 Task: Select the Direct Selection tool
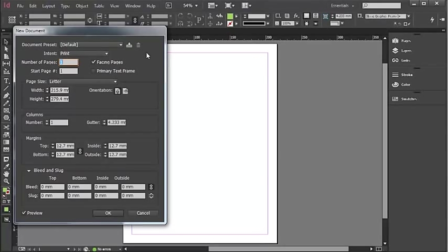(x=6, y=49)
